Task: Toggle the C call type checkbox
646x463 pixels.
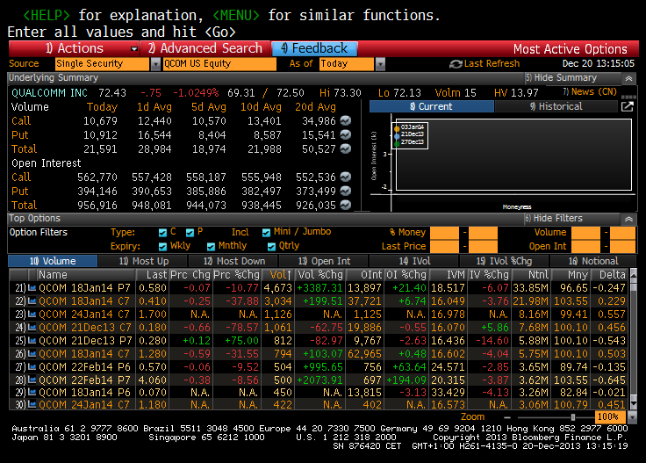Action: (x=162, y=233)
